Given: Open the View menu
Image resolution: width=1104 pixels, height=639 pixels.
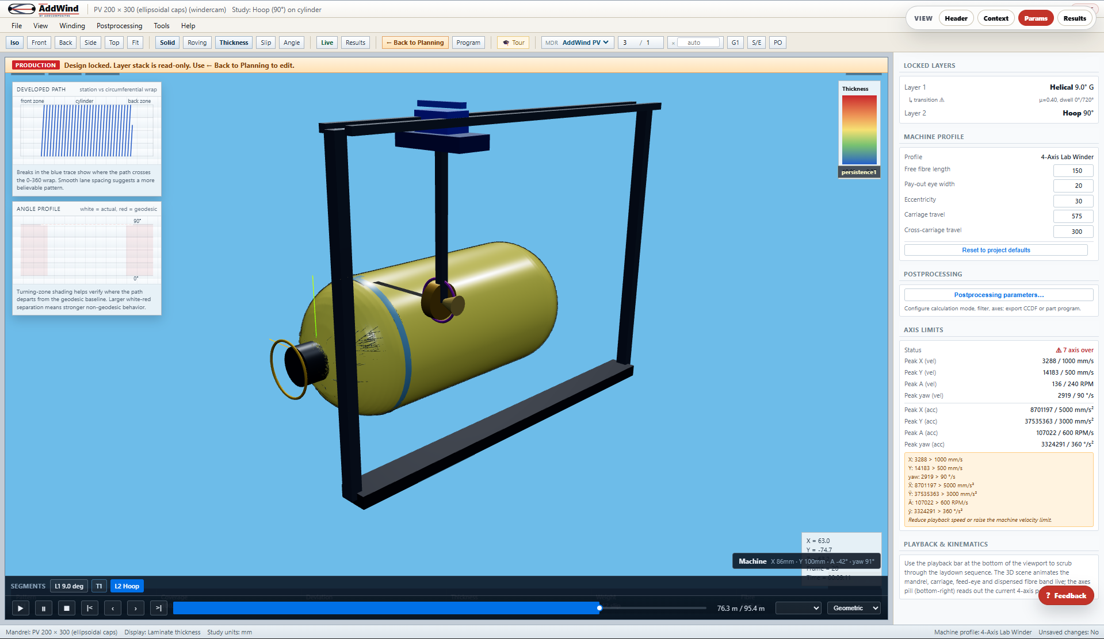Looking at the screenshot, I should click(41, 26).
